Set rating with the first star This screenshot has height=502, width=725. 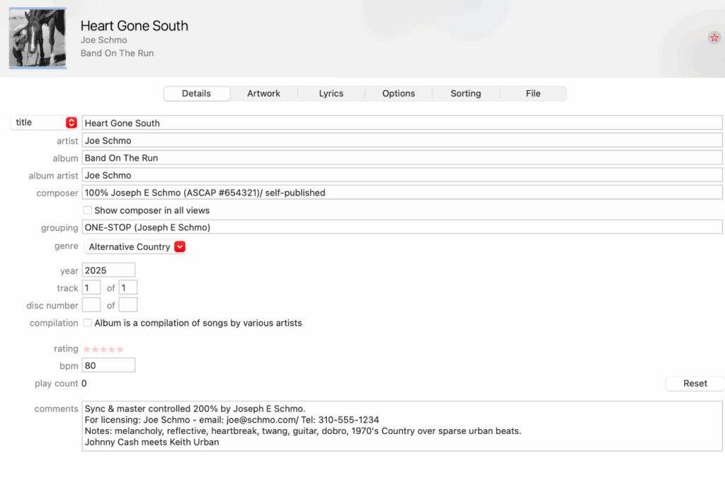(87, 350)
